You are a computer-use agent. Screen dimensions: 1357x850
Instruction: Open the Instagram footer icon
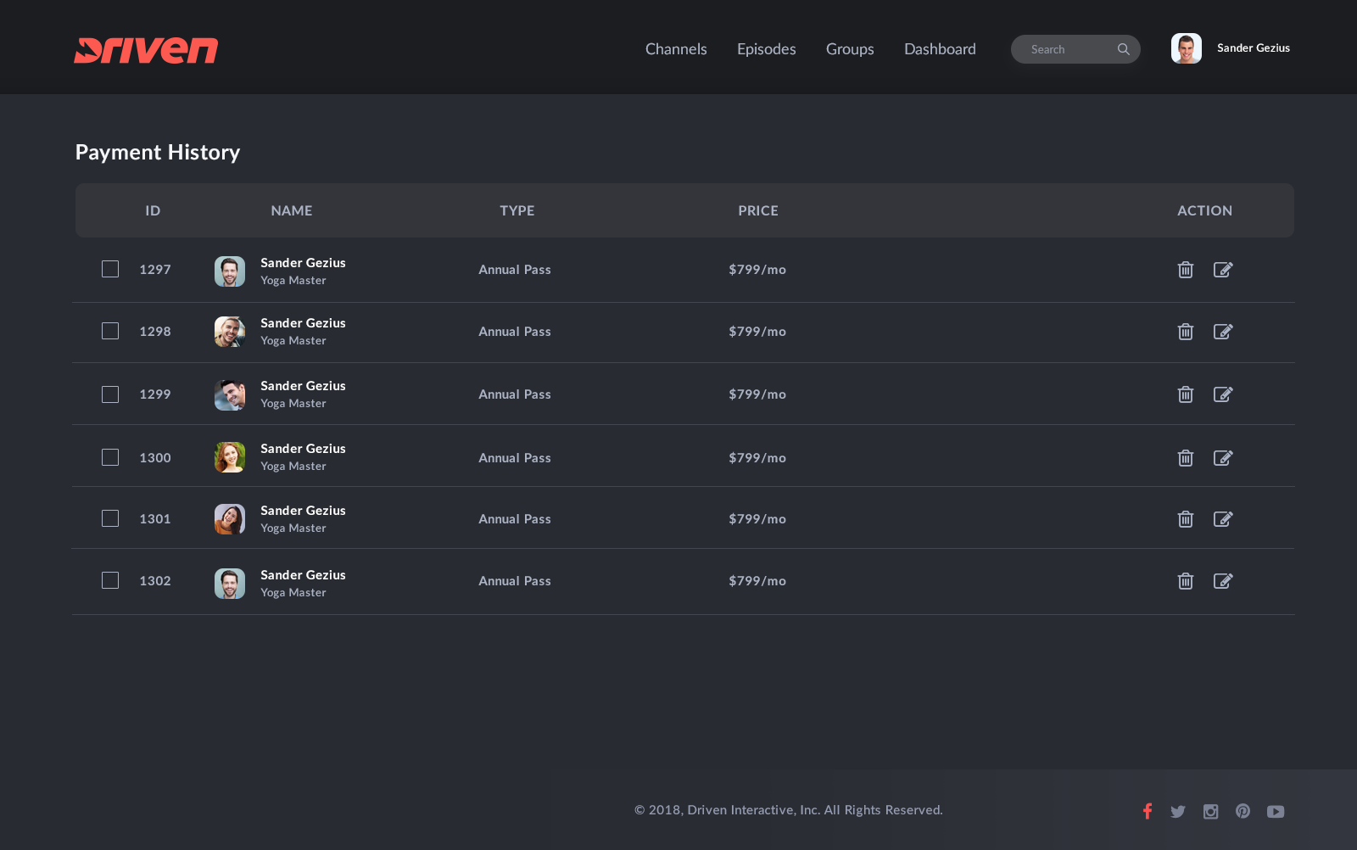(x=1210, y=812)
